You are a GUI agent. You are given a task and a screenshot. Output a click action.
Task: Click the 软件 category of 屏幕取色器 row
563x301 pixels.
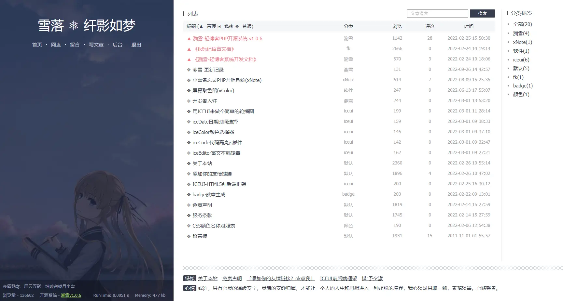[x=348, y=90]
